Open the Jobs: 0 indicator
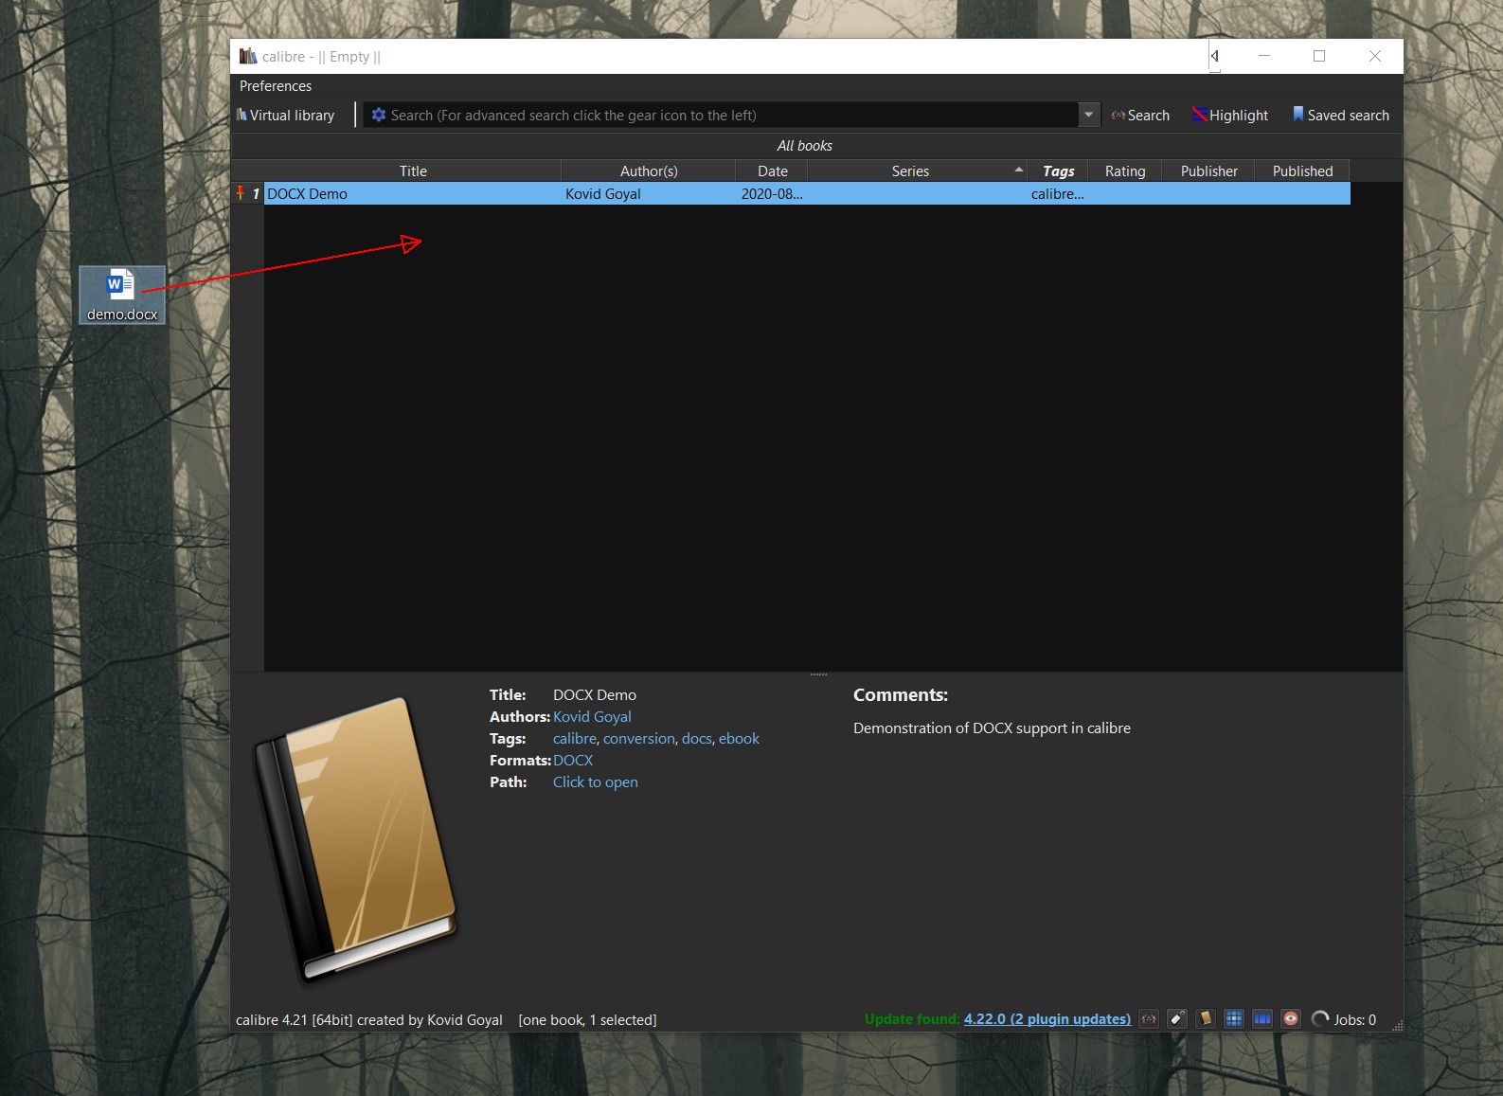 [x=1344, y=1019]
